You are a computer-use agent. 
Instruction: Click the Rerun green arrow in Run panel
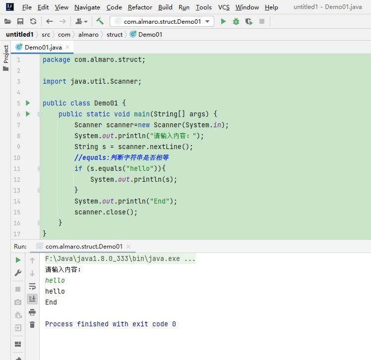click(18, 260)
